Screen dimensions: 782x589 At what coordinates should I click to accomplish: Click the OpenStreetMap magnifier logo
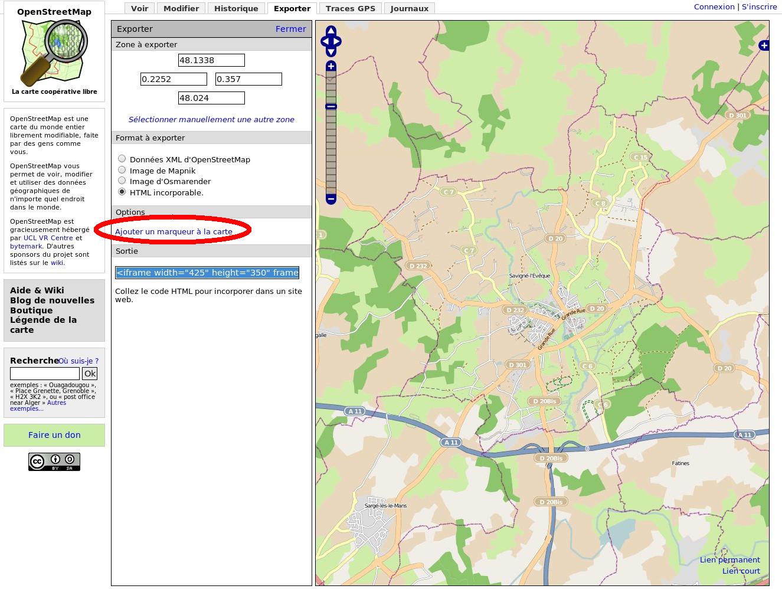click(x=54, y=52)
